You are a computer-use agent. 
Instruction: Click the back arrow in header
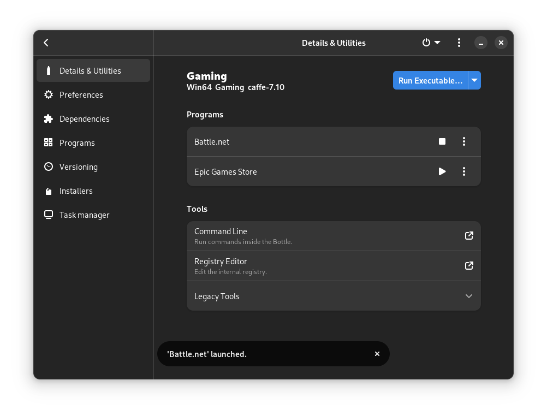point(46,43)
